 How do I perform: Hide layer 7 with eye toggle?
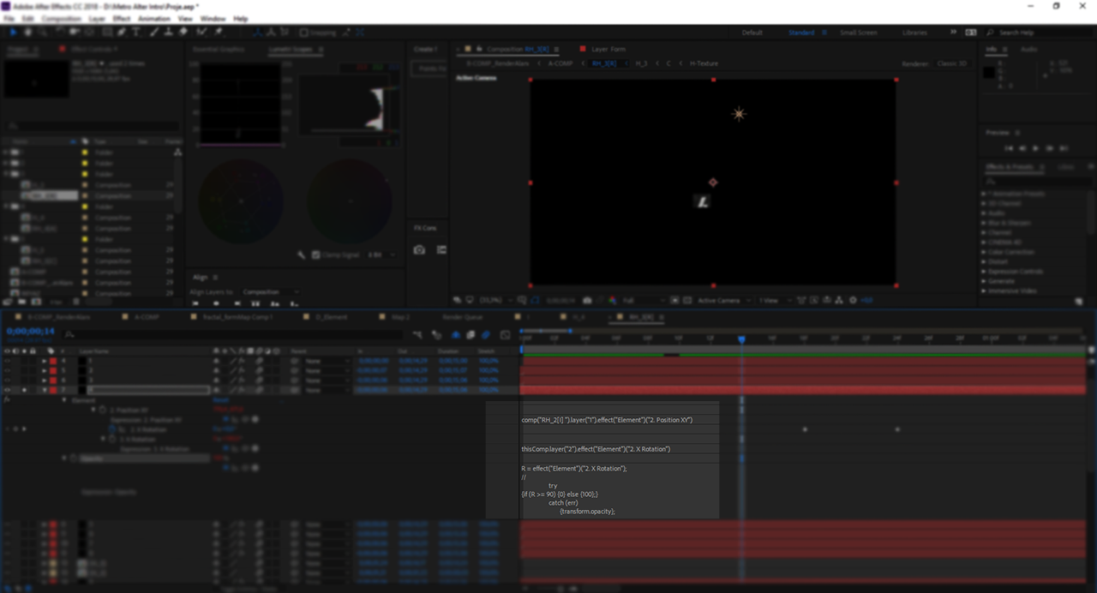(x=8, y=390)
